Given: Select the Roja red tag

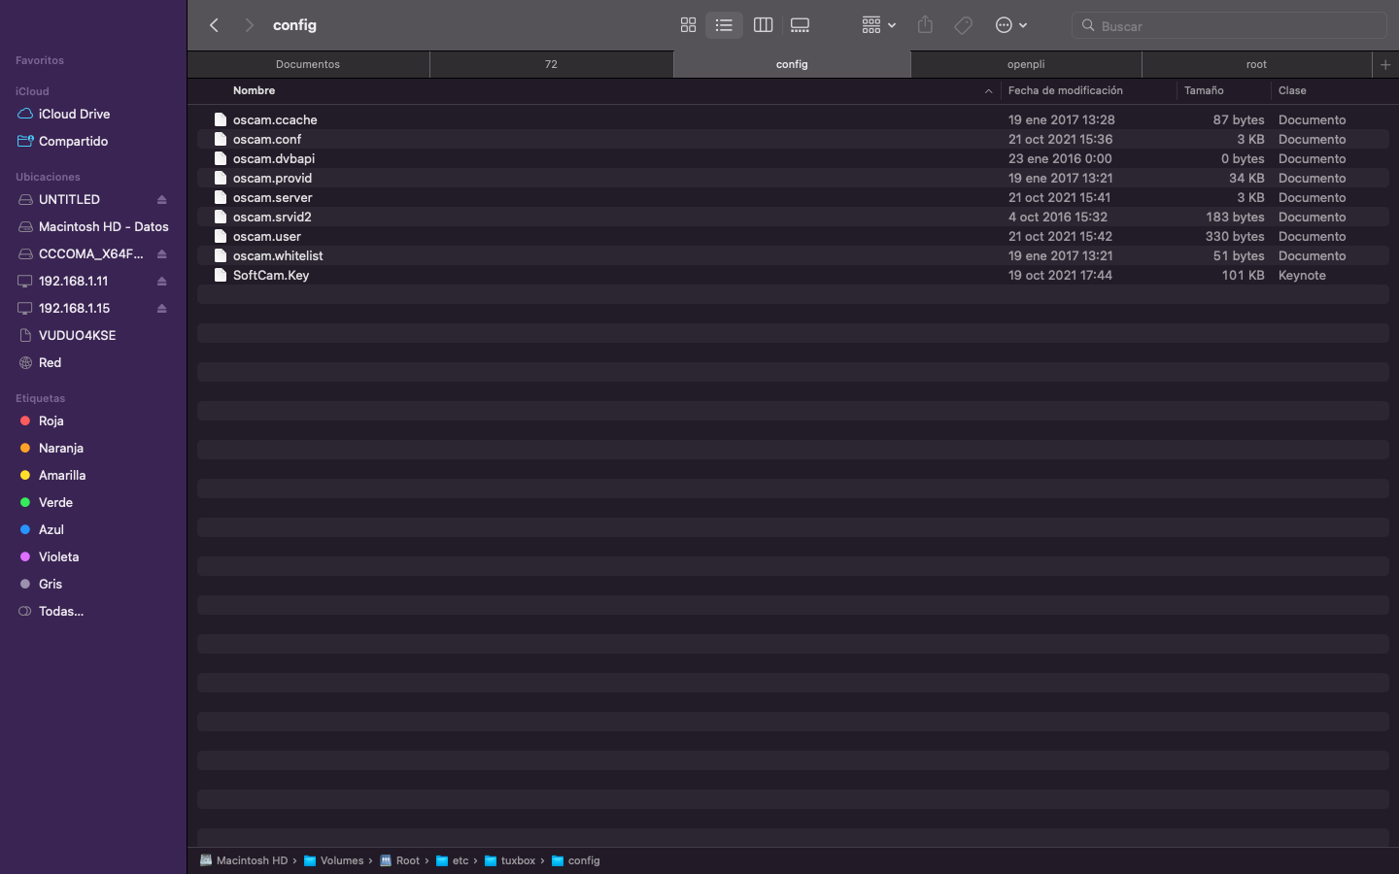Looking at the screenshot, I should click(x=51, y=420).
